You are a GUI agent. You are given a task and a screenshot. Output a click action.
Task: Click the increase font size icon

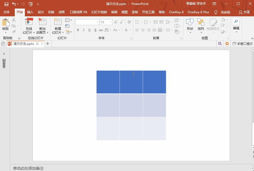[116, 22]
